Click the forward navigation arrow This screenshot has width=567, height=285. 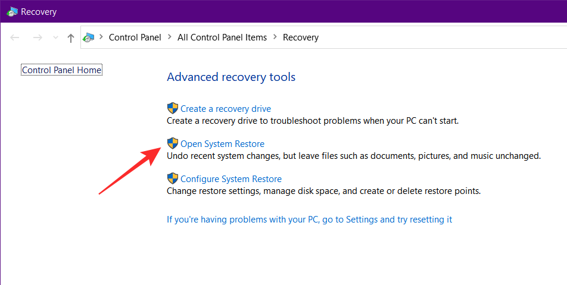coord(37,37)
